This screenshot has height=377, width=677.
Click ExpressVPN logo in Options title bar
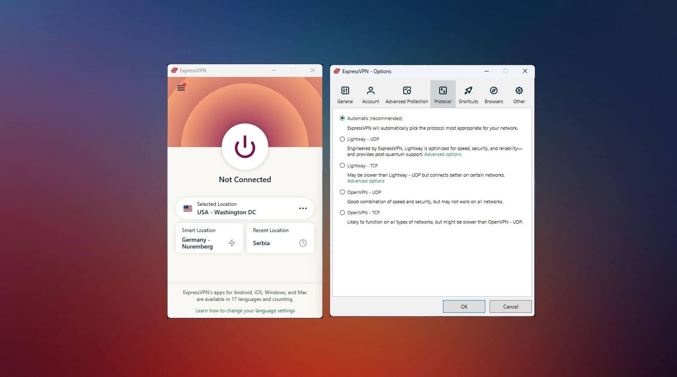tap(337, 71)
